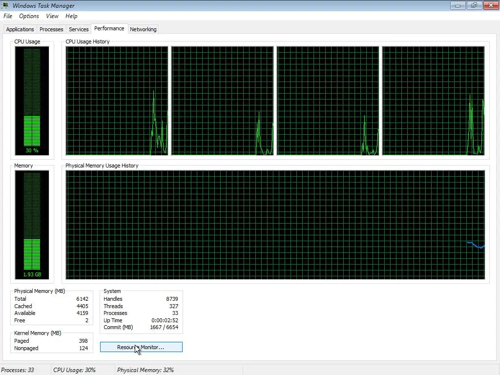Click status bar Physical Memory: 32% entry
This screenshot has width=500, height=375.
tap(146, 370)
